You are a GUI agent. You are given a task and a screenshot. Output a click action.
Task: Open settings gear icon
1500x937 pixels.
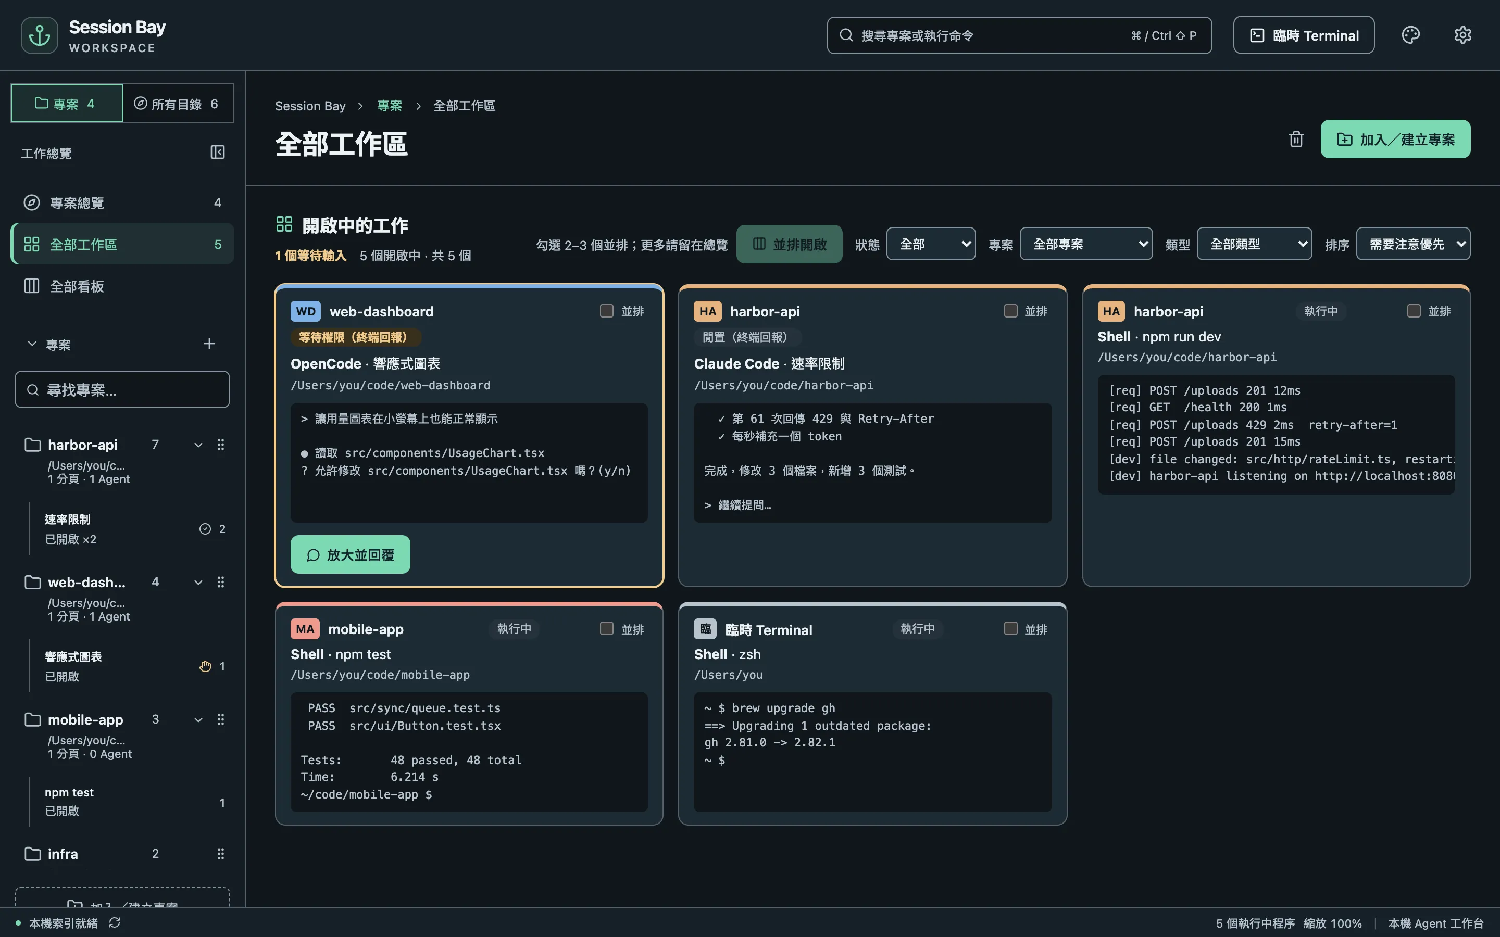[1463, 35]
